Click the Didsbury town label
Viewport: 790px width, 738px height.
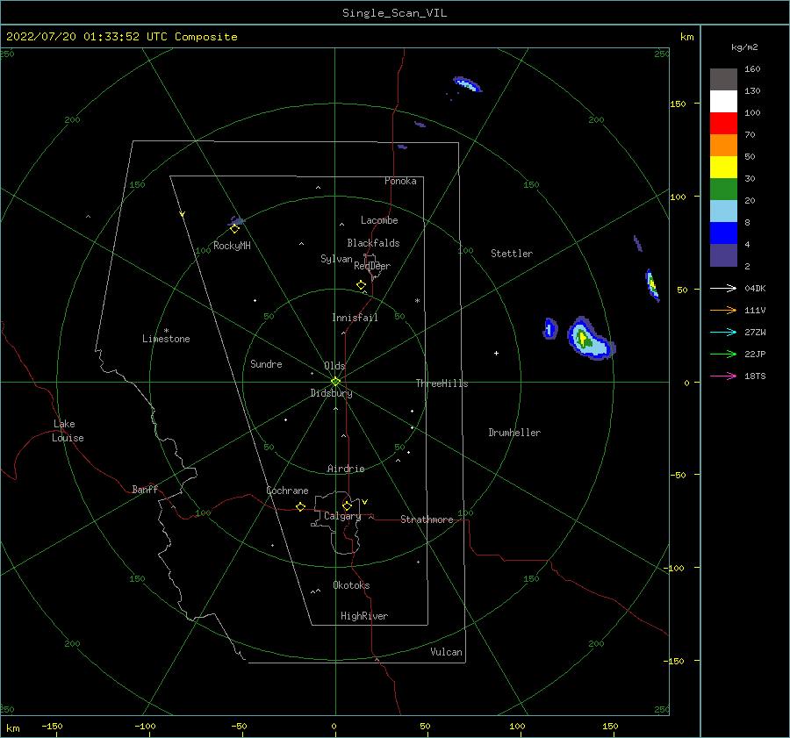pos(331,393)
